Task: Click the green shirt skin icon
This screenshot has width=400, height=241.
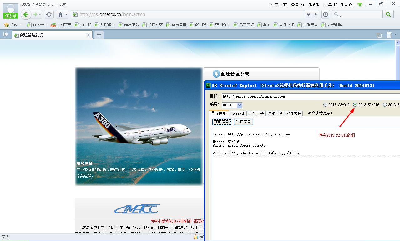Action: click(360, 4)
